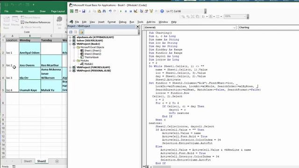Click Record Macro in Excel ribbon
The width and height of the screenshot is (299, 168).
[x=30, y=17]
